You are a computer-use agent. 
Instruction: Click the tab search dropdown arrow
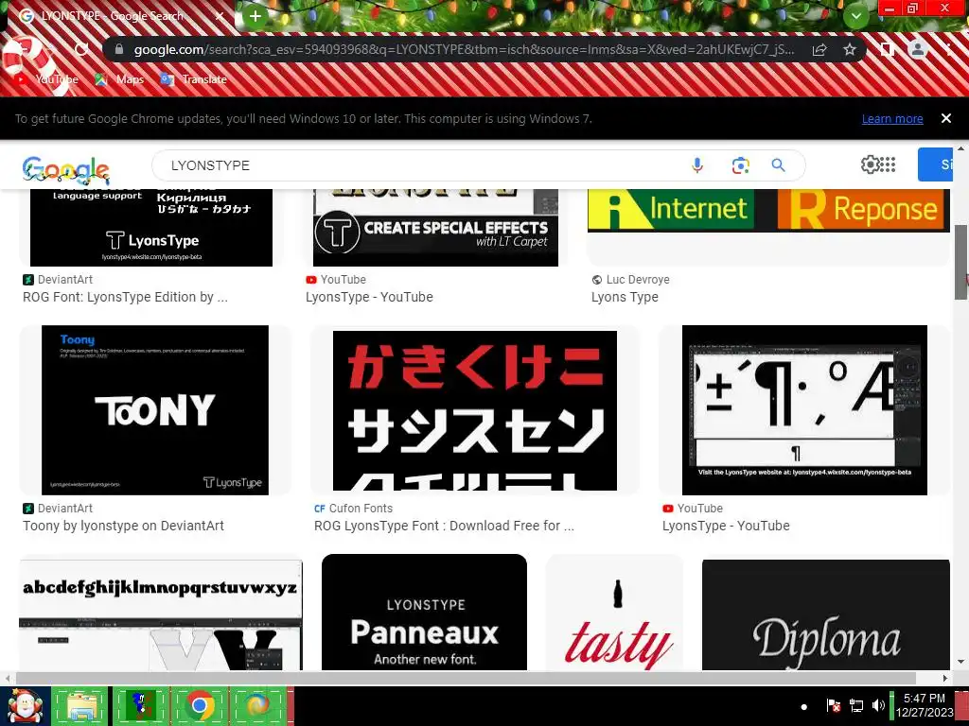click(855, 15)
